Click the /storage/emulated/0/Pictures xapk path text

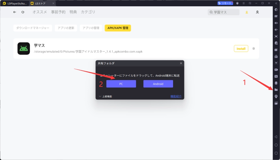click(x=88, y=52)
